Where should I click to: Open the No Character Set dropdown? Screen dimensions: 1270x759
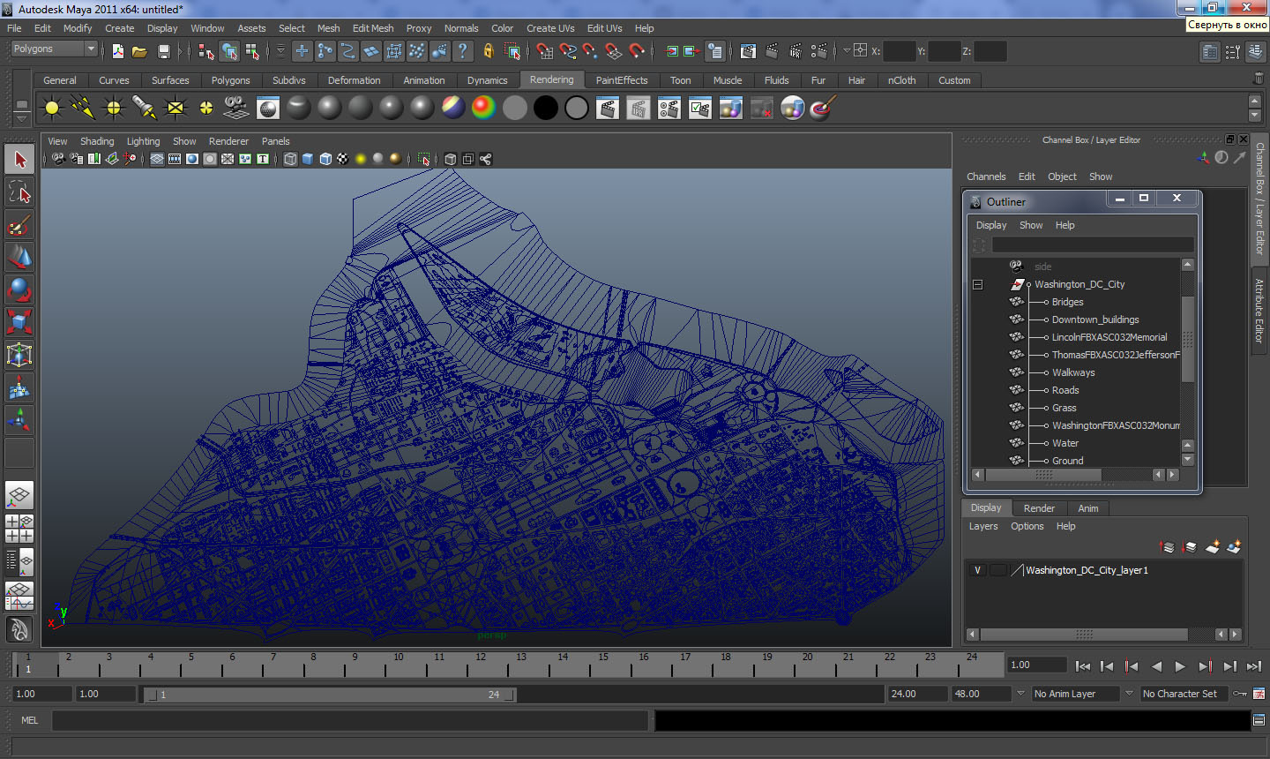1184,694
